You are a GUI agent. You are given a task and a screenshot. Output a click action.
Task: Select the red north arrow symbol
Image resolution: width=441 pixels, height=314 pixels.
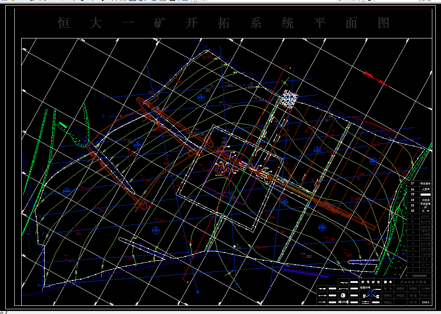click(x=375, y=78)
